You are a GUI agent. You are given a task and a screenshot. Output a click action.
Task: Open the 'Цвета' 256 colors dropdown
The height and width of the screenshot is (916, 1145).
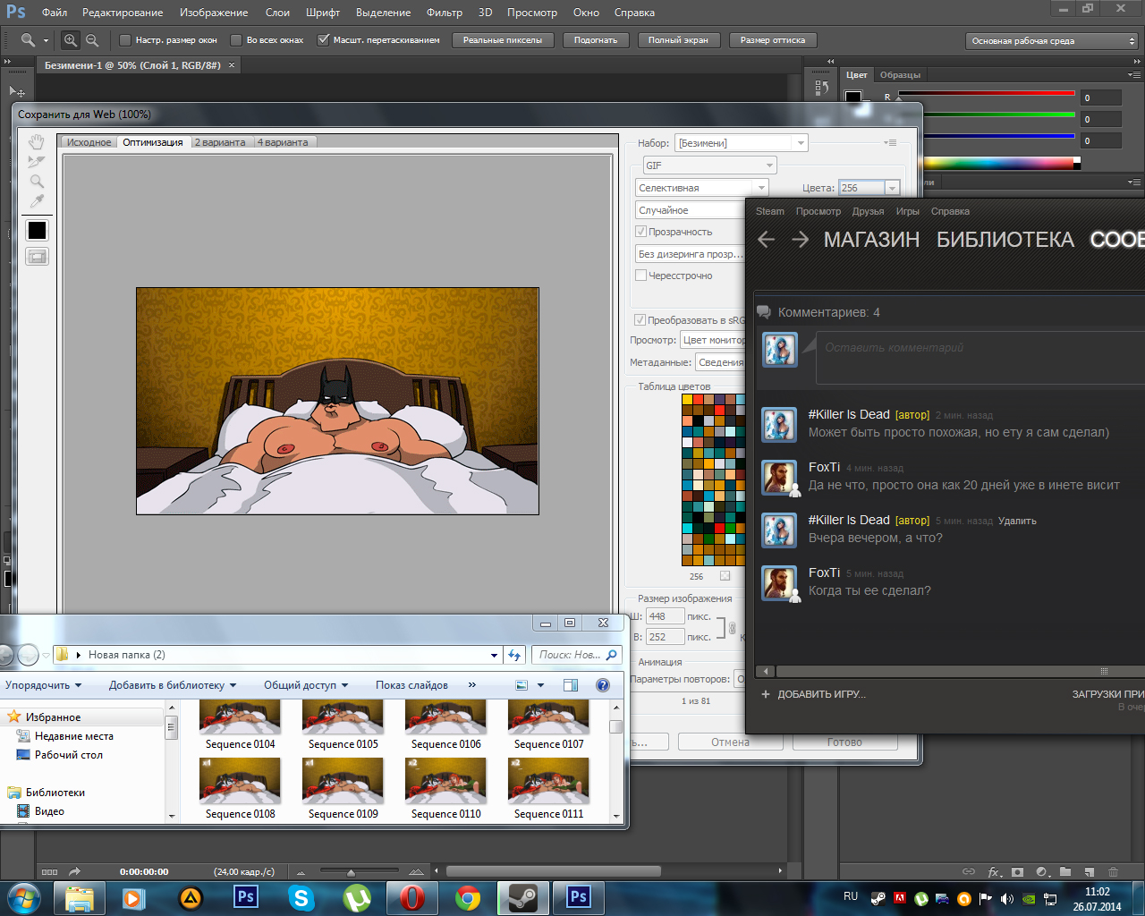click(x=869, y=188)
